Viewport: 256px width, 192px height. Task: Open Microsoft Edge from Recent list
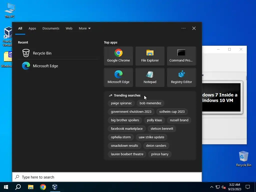(x=58, y=66)
